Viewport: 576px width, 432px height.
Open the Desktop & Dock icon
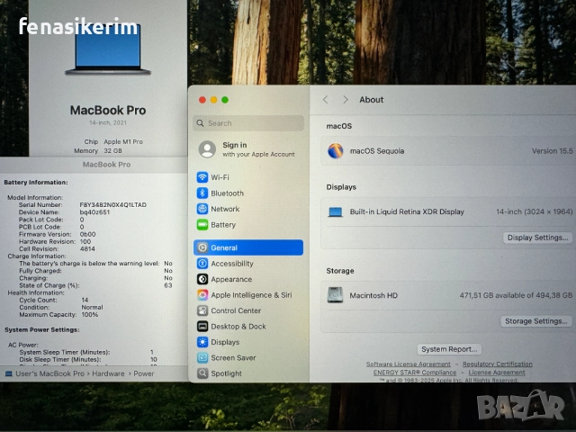(x=202, y=326)
